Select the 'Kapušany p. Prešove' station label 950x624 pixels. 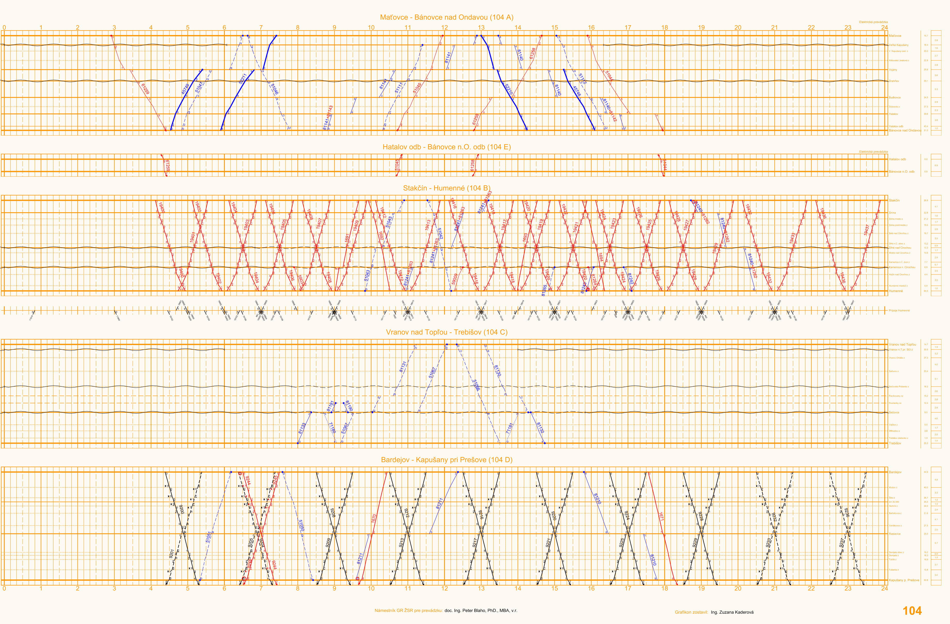pyautogui.click(x=904, y=580)
